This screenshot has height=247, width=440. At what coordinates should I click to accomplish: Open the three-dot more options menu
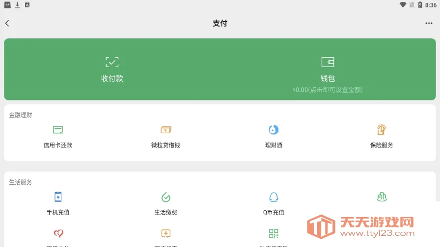(429, 23)
